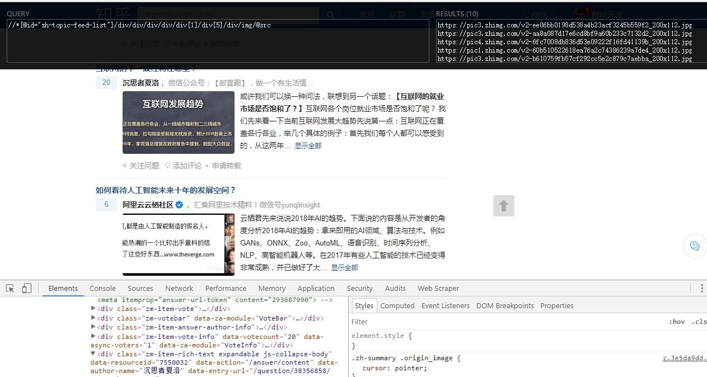Image resolution: width=707 pixels, height=377 pixels.
Task: Click the element.style rule block
Action: pyautogui.click(x=382, y=341)
